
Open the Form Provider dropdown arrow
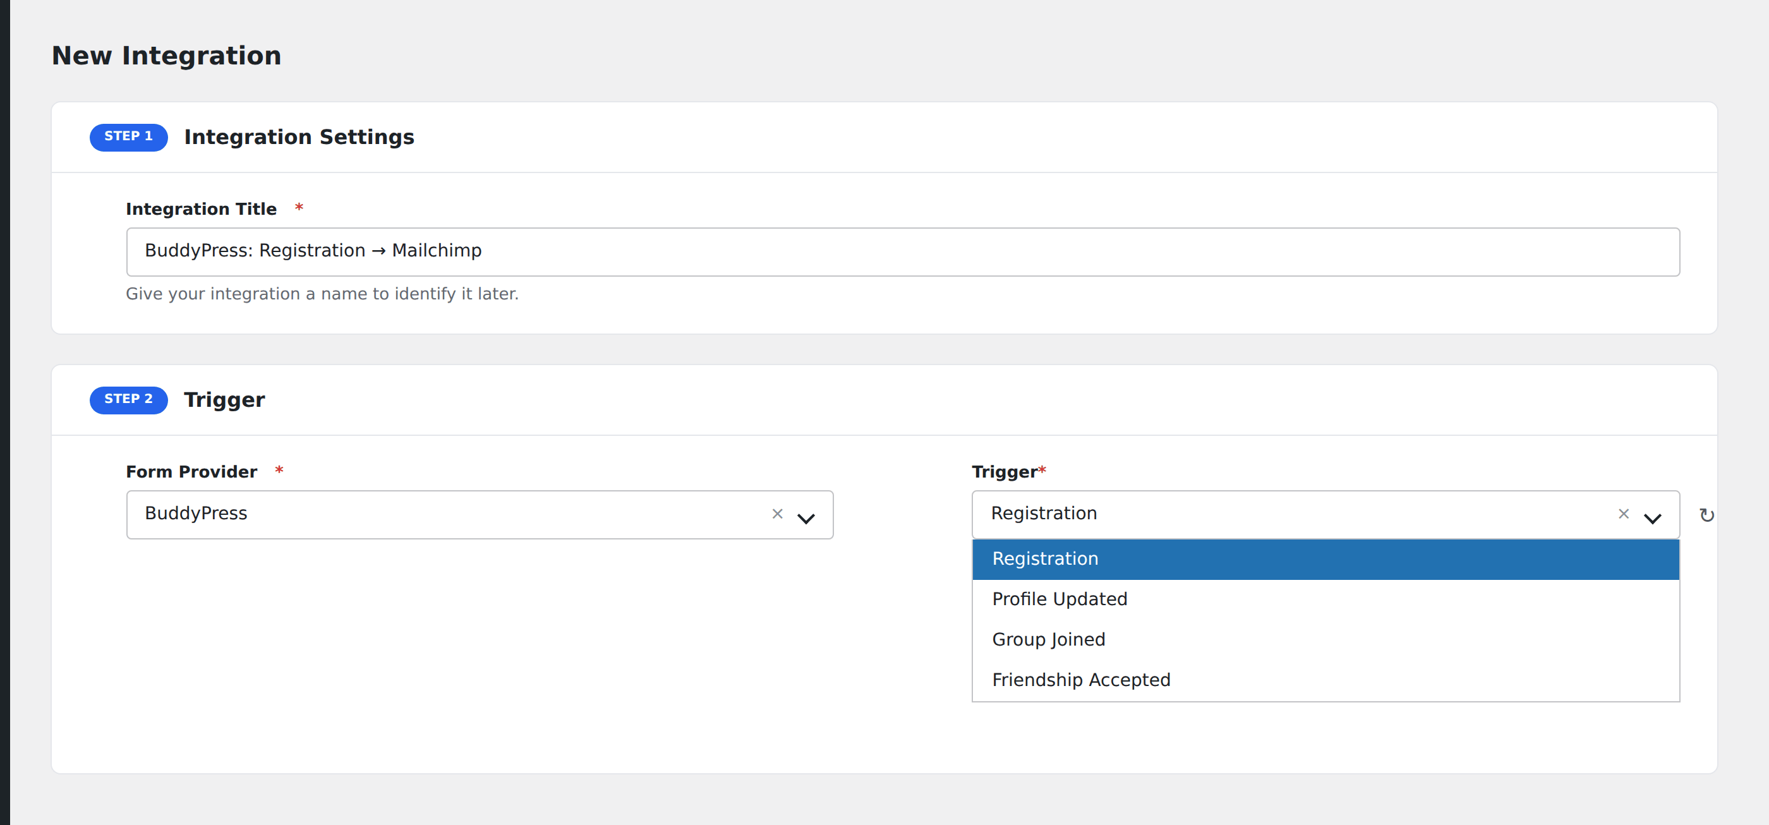tap(806, 518)
